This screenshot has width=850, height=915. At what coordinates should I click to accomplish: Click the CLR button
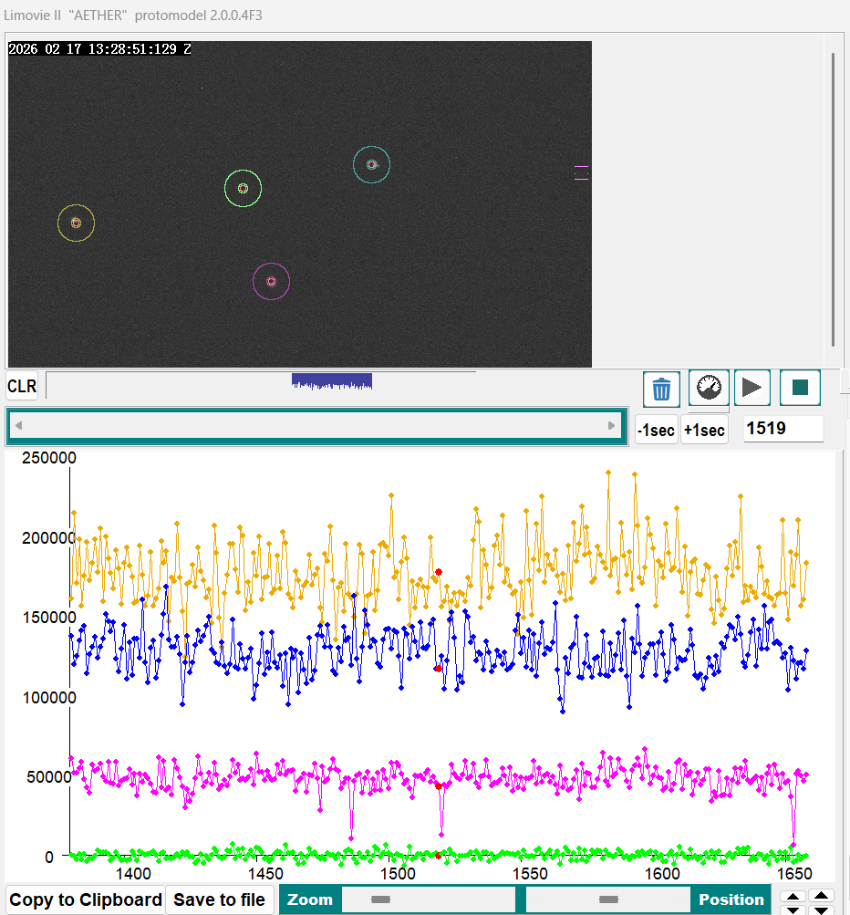click(22, 386)
